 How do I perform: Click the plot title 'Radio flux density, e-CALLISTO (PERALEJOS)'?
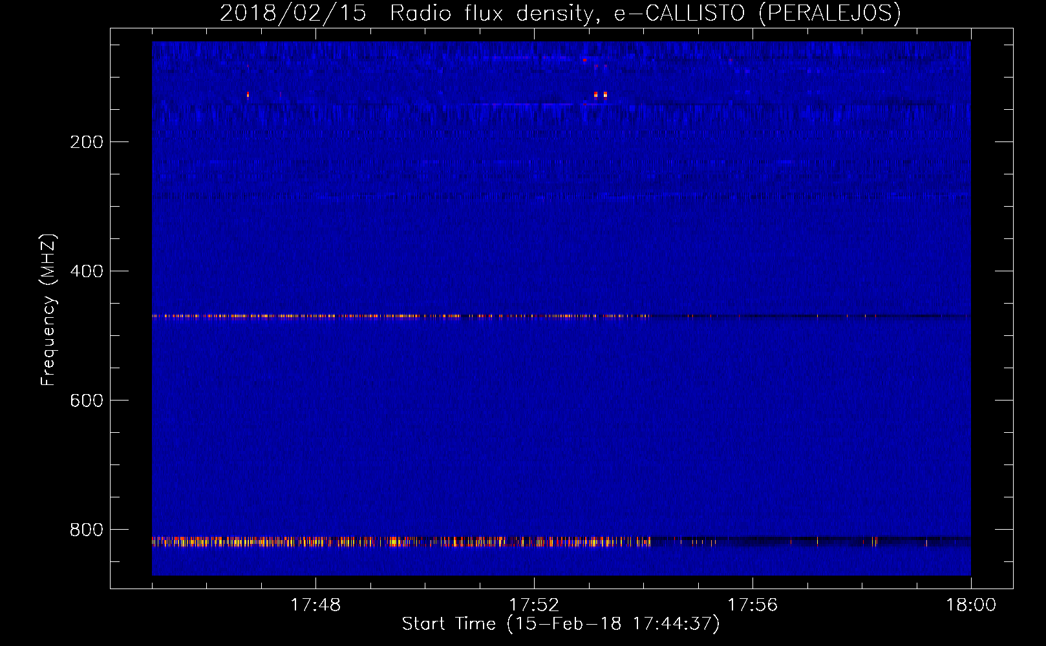pyautogui.click(x=645, y=14)
